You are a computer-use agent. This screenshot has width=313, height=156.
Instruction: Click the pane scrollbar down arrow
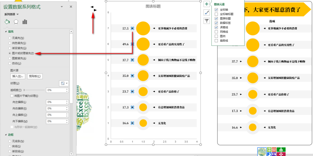click(71, 154)
